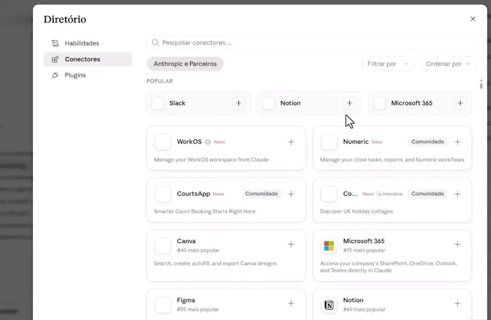Click Comunidade tag on holiday cottages card
This screenshot has width=491, height=320.
tap(427, 193)
